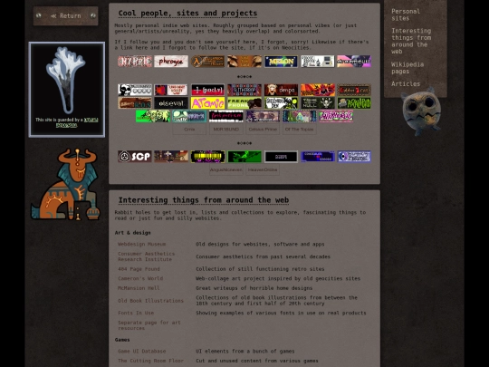Image resolution: width=489 pixels, height=367 pixels.
Task: Open the black badge with gray border
Action: tap(281, 157)
